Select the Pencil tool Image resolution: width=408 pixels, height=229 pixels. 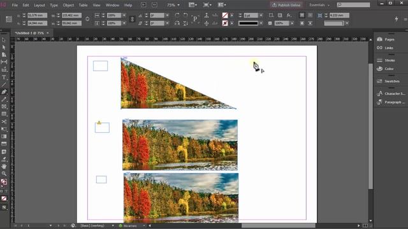tap(4, 99)
